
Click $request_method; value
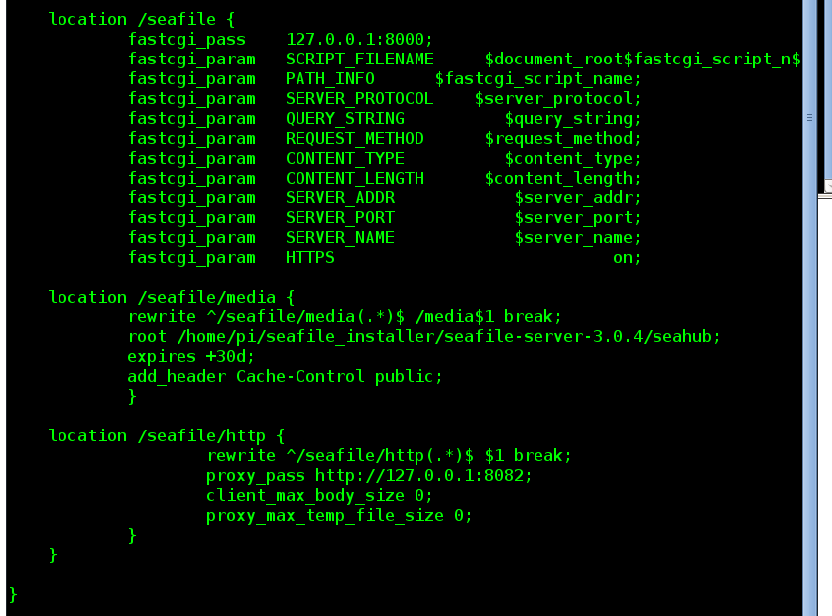coord(563,139)
